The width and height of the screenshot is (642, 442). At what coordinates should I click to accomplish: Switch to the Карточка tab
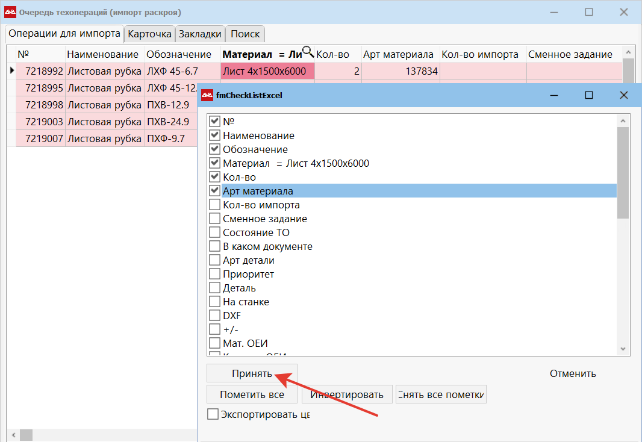pyautogui.click(x=150, y=34)
